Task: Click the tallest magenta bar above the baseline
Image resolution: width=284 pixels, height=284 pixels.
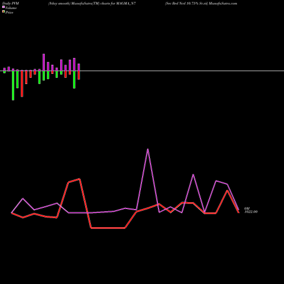Action: pyautogui.click(x=44, y=62)
